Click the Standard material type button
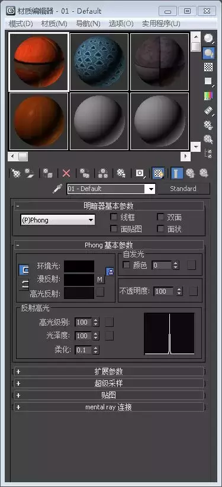Viewport: 222px width, 487px height. [x=184, y=189]
